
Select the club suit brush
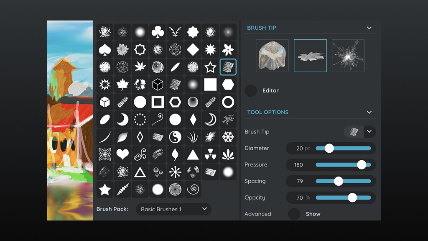tap(158, 32)
